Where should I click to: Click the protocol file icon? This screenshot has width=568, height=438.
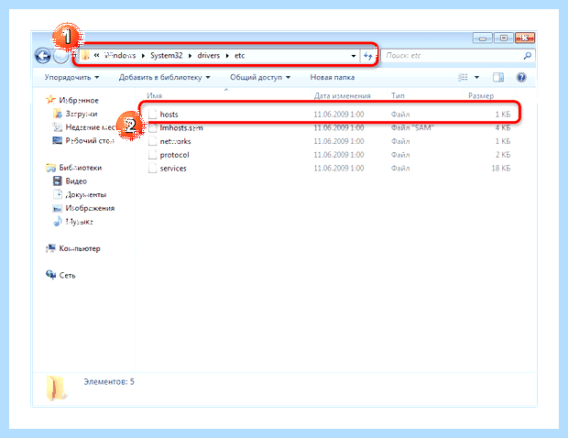point(152,155)
